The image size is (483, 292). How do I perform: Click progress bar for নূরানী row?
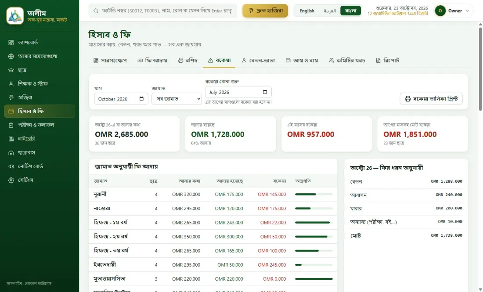pos(314,195)
